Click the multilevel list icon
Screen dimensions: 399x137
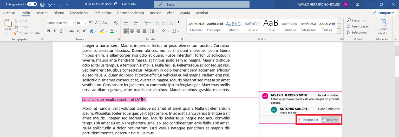[146, 23]
